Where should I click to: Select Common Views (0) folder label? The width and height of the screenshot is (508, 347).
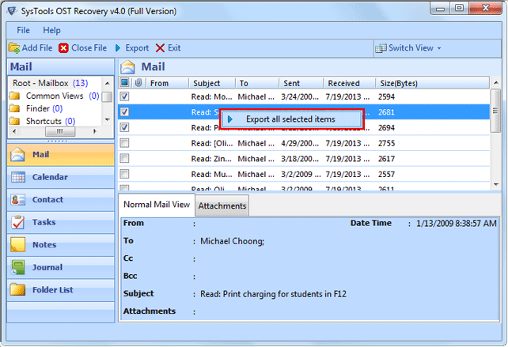click(63, 96)
